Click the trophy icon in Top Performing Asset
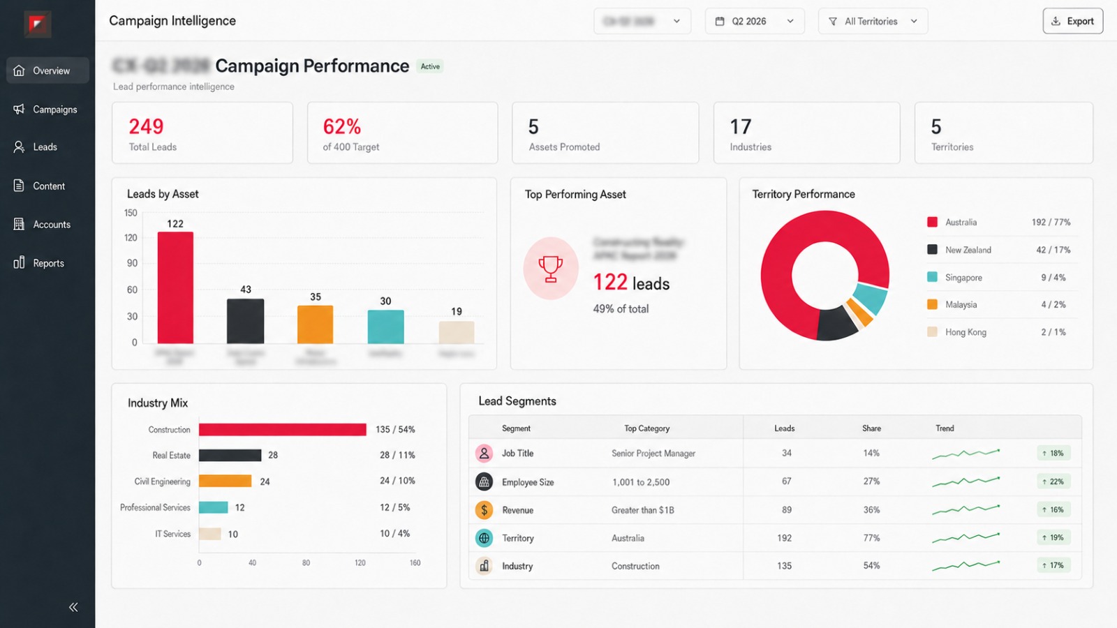This screenshot has width=1117, height=628. 551,268
